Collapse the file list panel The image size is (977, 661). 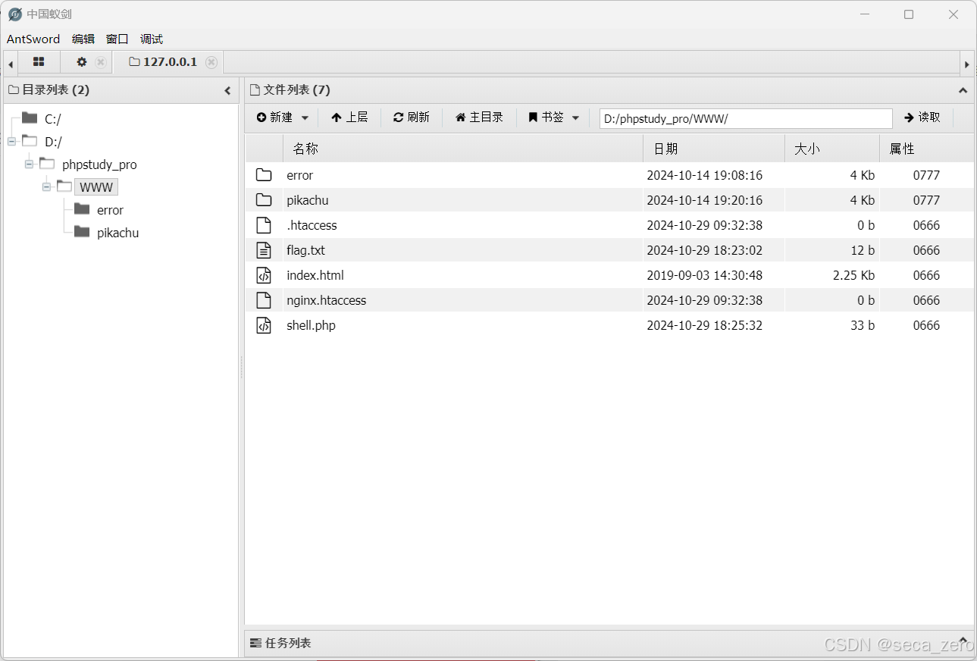point(963,90)
